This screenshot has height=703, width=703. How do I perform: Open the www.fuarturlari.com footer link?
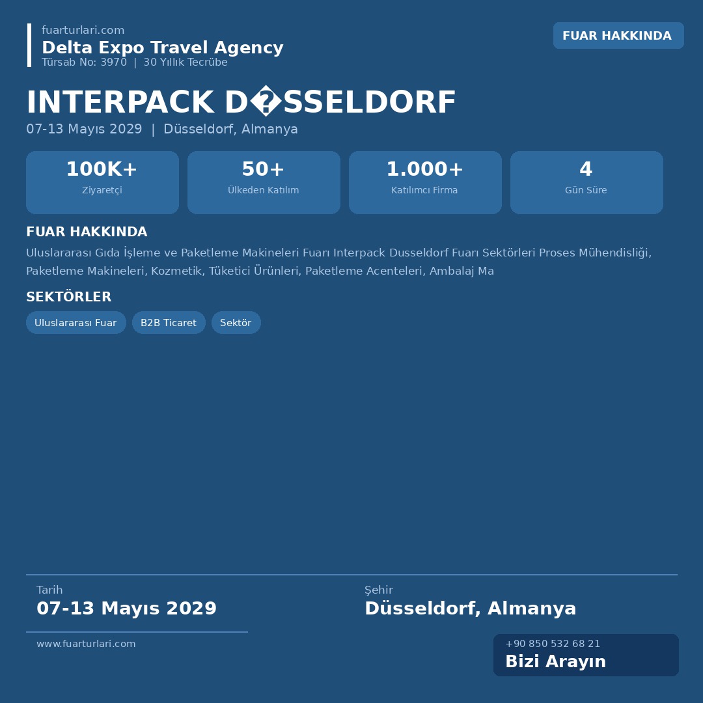tap(86, 644)
